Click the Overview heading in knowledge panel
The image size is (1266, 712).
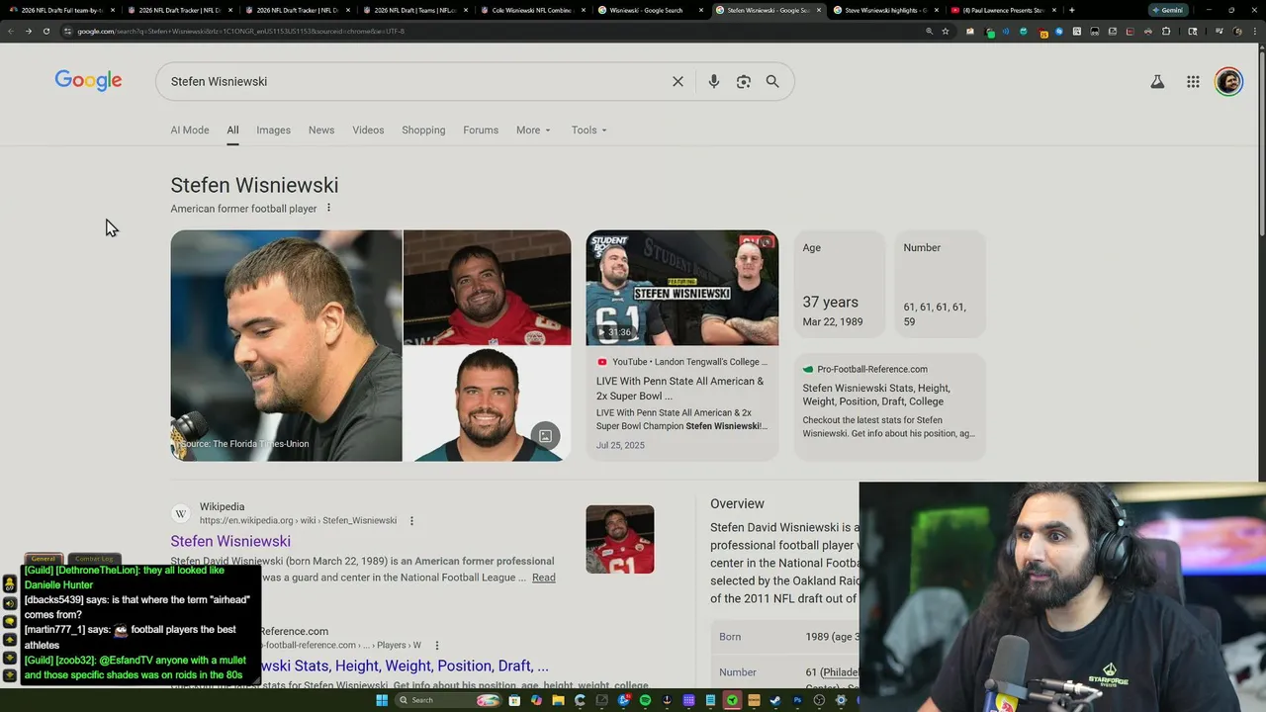click(x=737, y=503)
